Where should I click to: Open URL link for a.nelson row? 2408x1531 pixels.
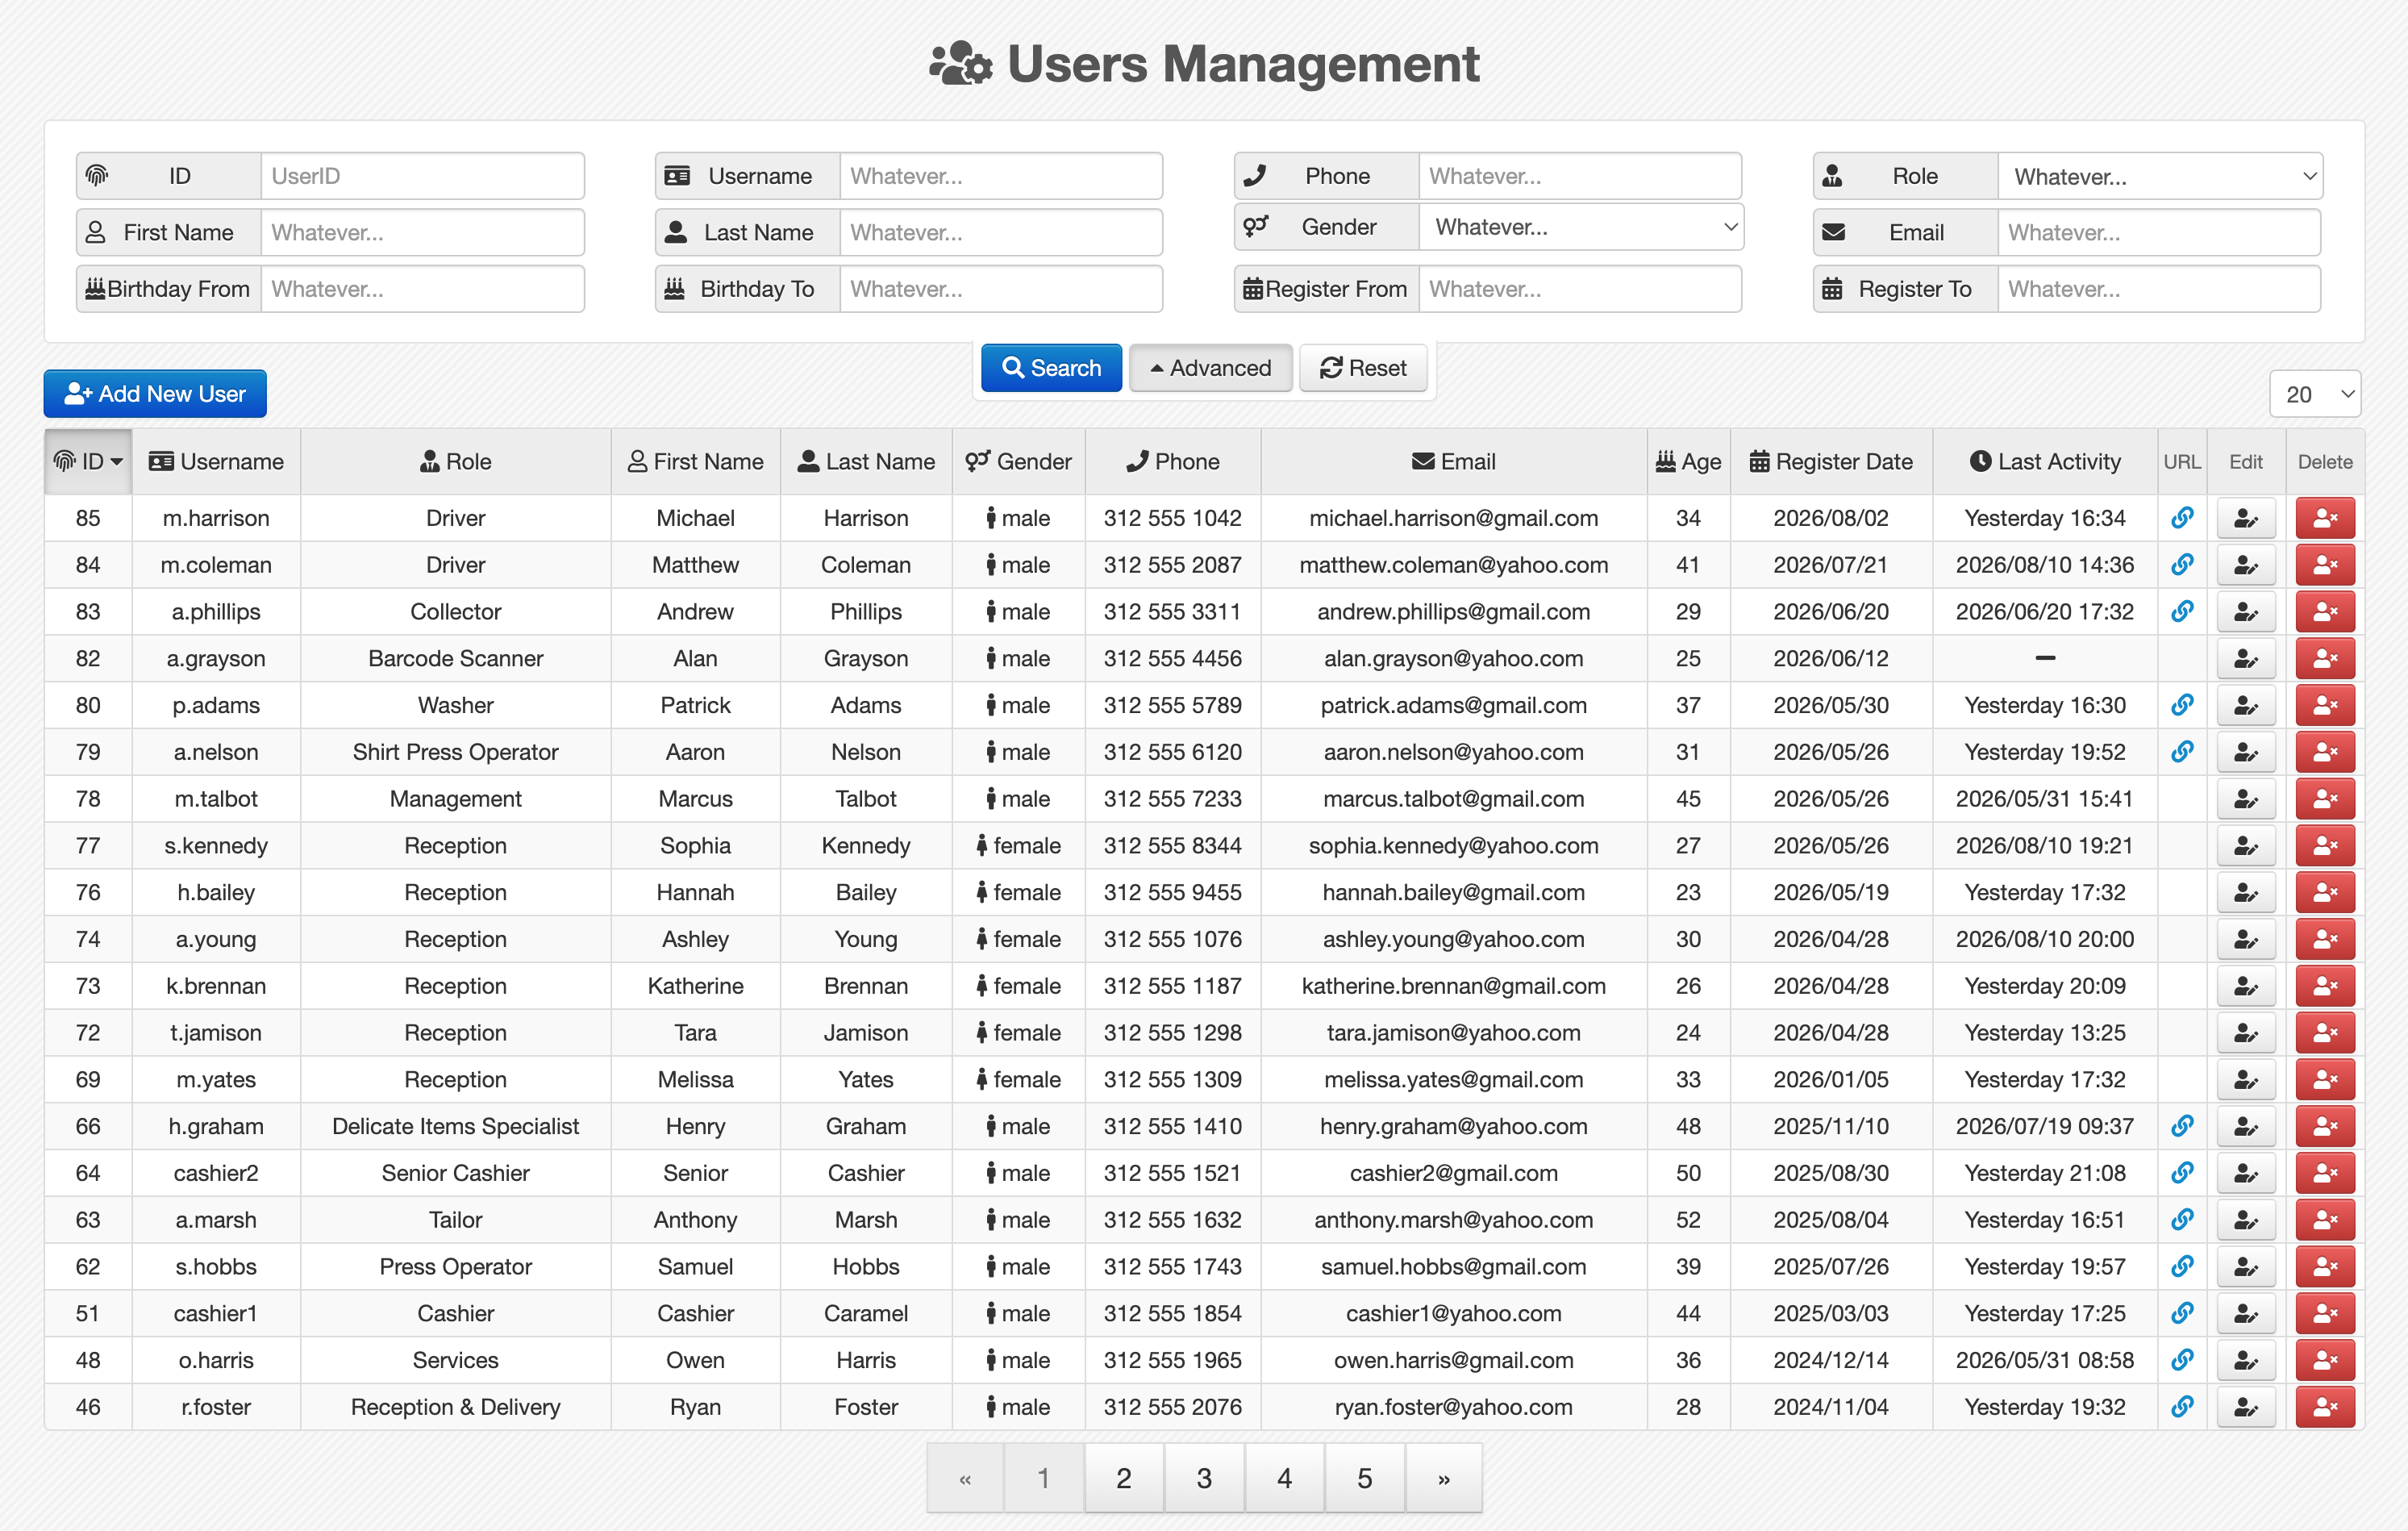point(2182,751)
